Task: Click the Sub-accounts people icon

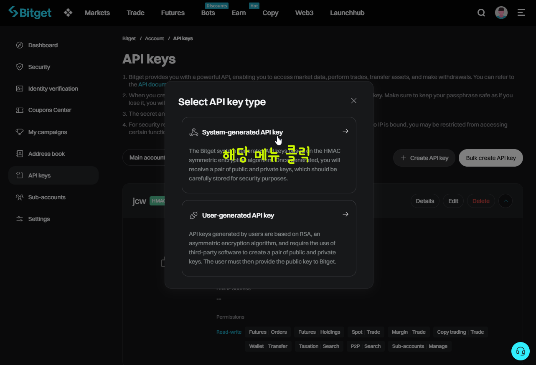Action: coord(20,197)
